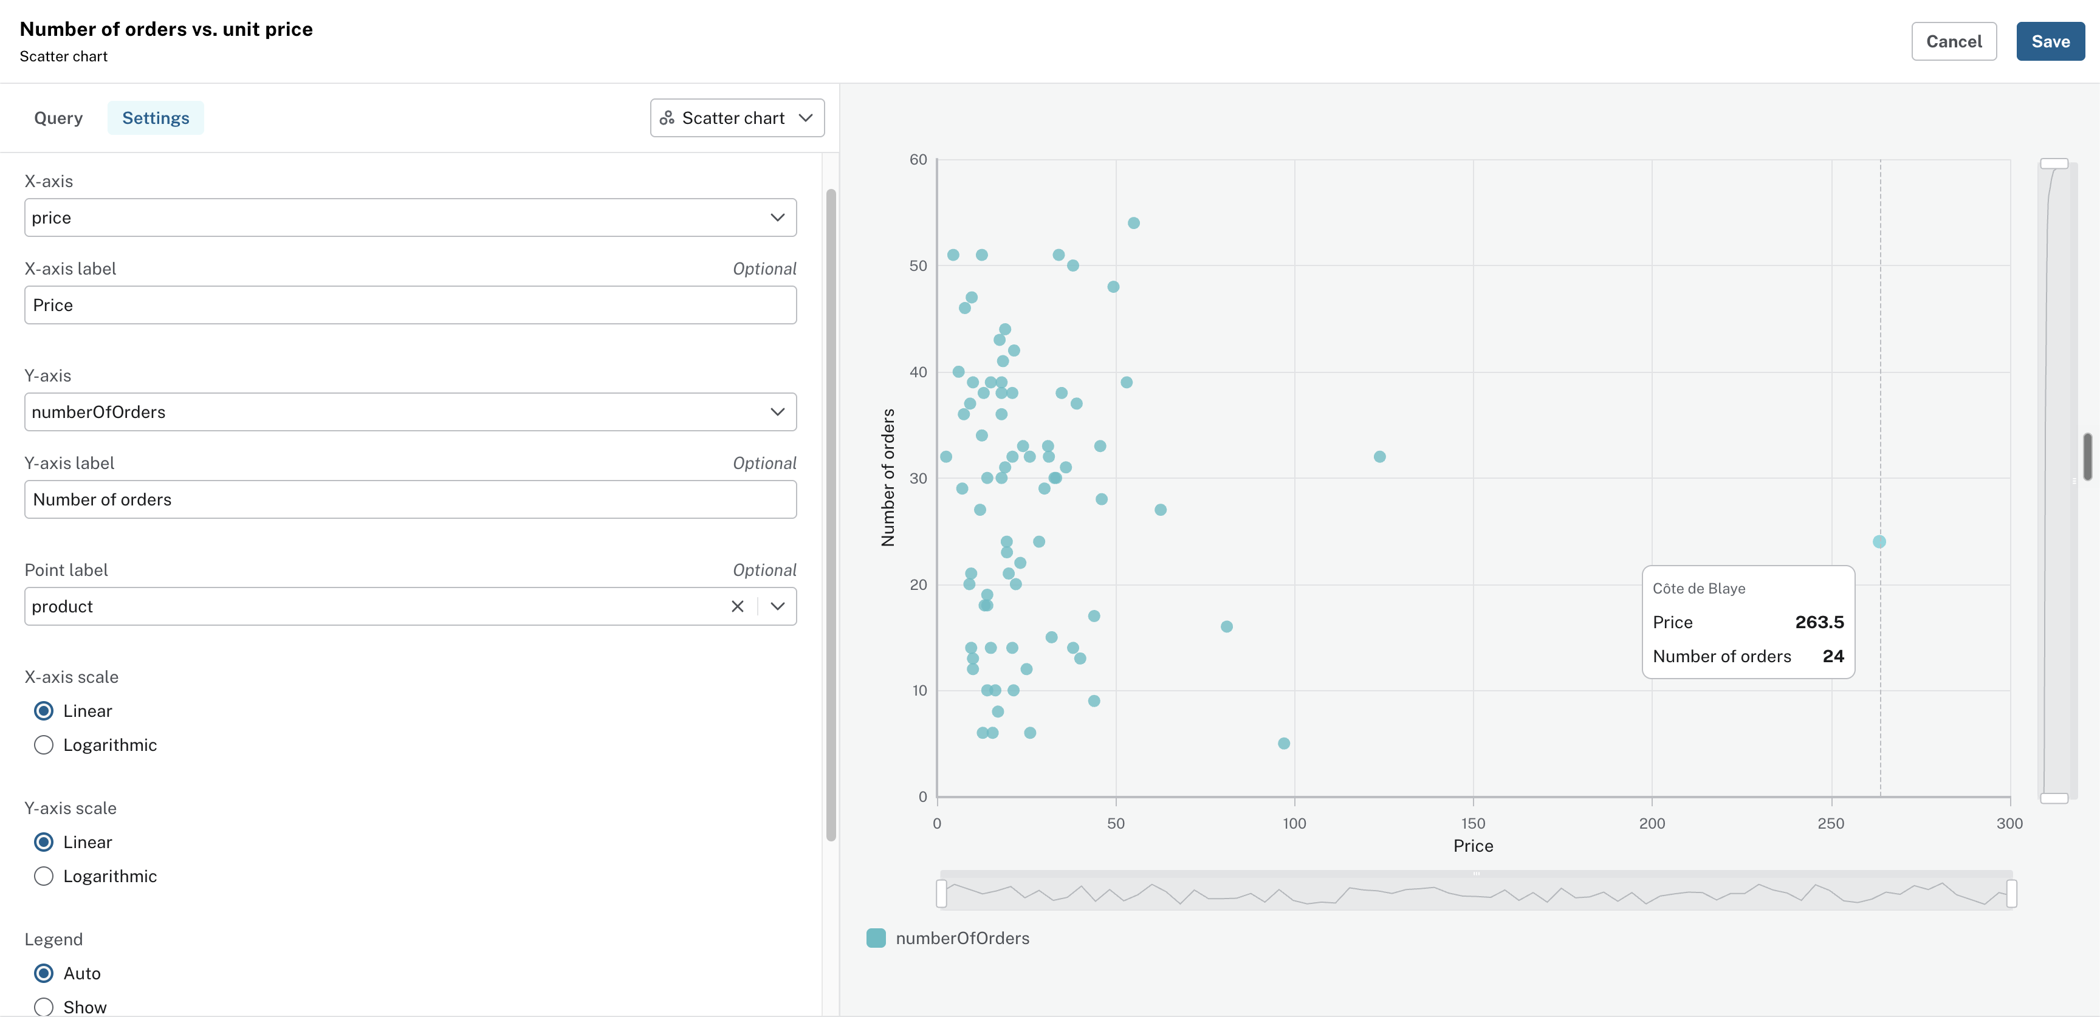The image size is (2100, 1017).
Task: Click the settings panel scrollbar
Action: pyautogui.click(x=831, y=515)
